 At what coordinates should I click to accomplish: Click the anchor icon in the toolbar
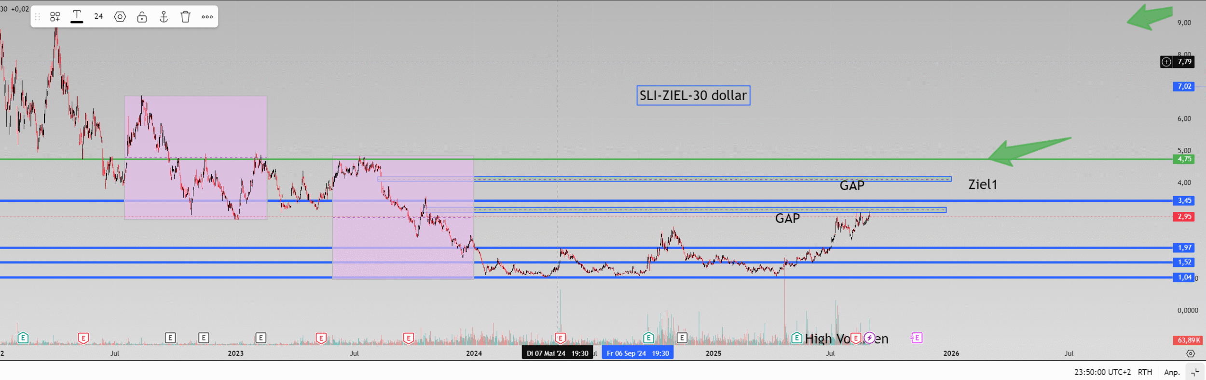point(164,17)
